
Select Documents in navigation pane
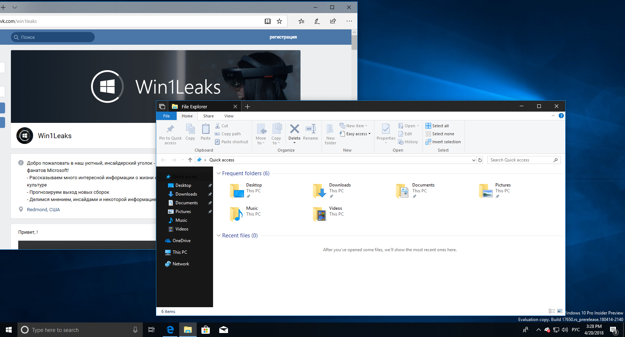pos(186,203)
